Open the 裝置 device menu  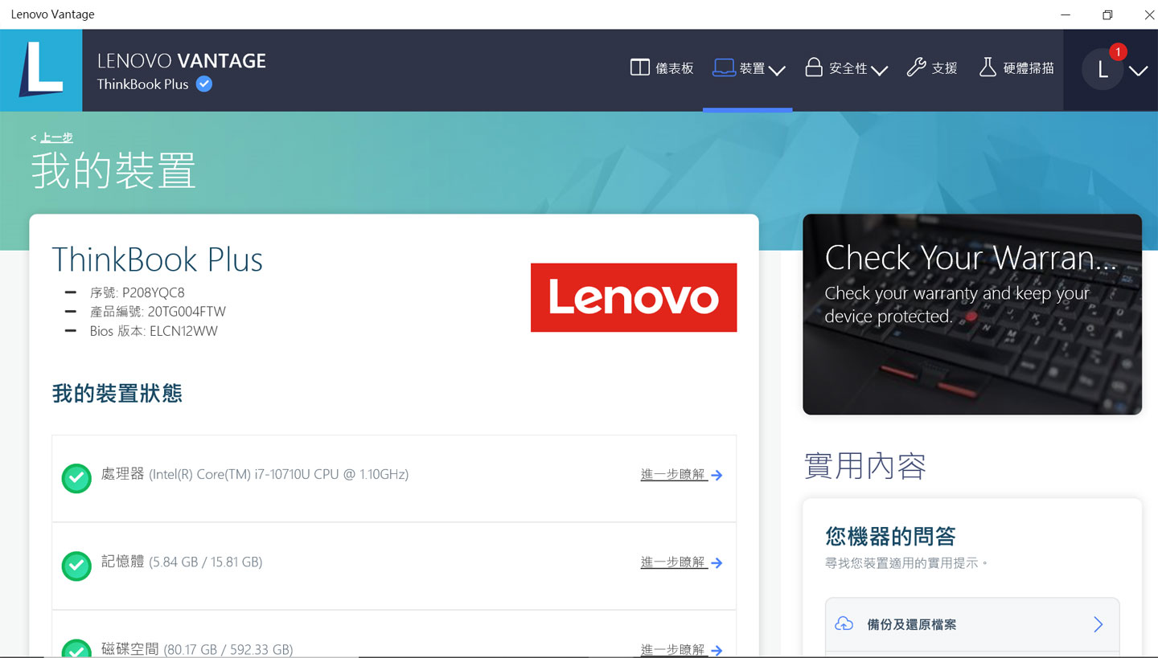click(x=749, y=68)
